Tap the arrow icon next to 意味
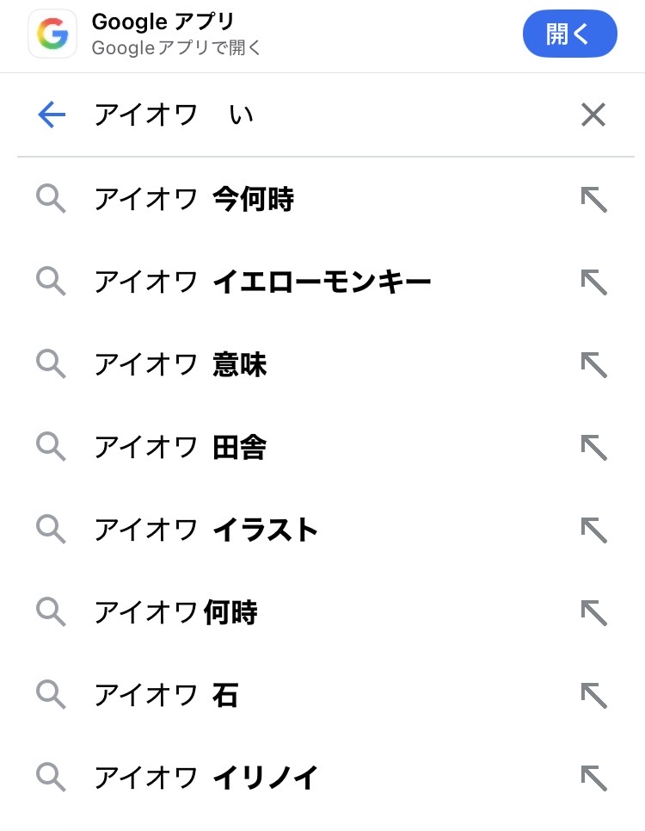Viewport: 645px width, 831px height. 593,364
